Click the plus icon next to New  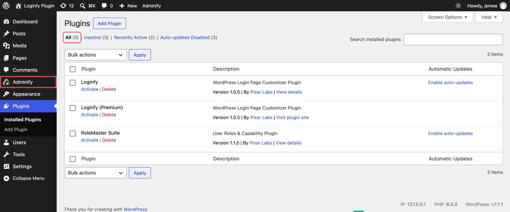[122, 6]
